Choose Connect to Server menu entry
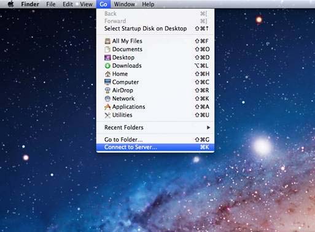Image resolution: width=315 pixels, height=232 pixels. click(155, 147)
